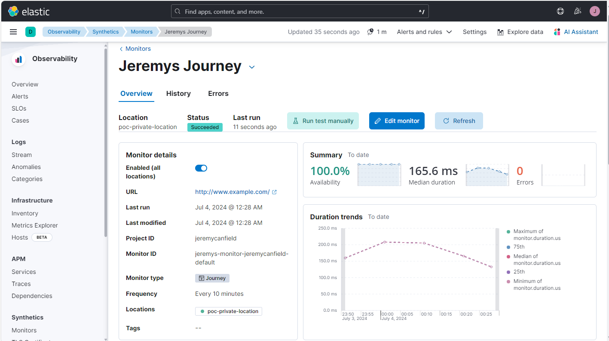Open the Monitors breadcrumb
Image resolution: width=609 pixels, height=341 pixels.
coord(141,32)
